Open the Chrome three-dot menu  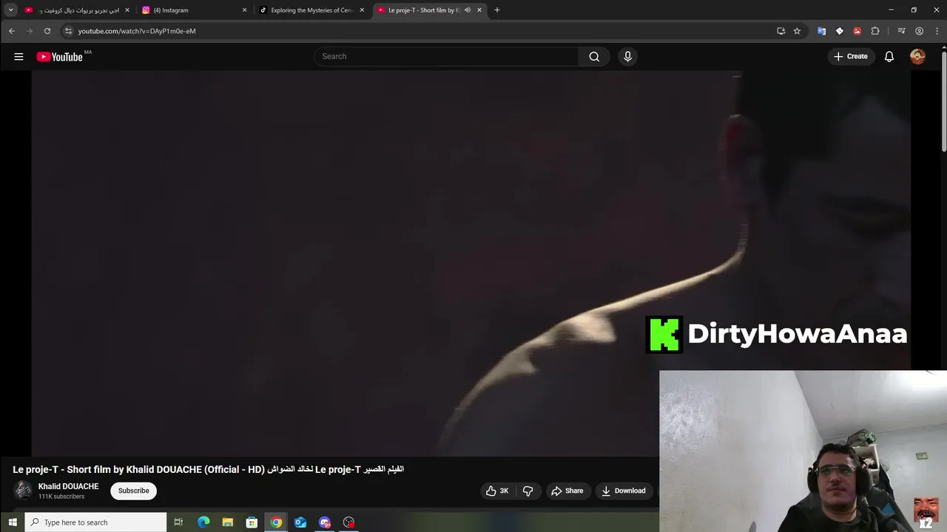pos(937,31)
